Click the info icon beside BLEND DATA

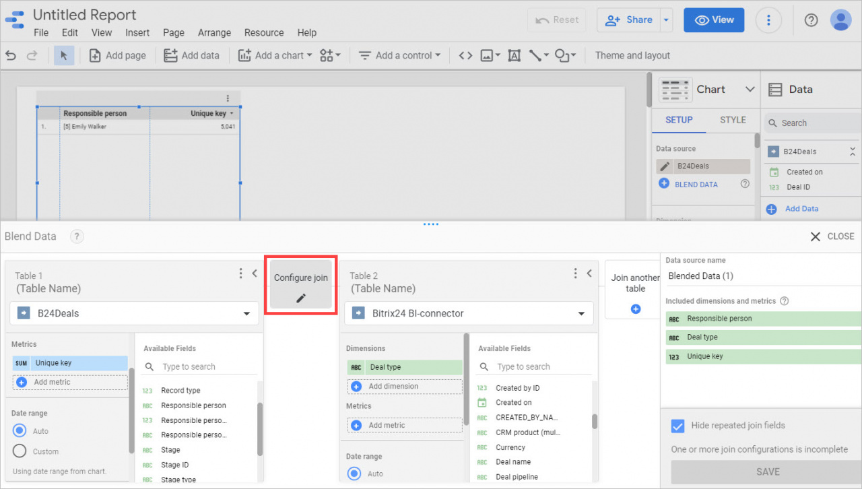[x=745, y=184]
